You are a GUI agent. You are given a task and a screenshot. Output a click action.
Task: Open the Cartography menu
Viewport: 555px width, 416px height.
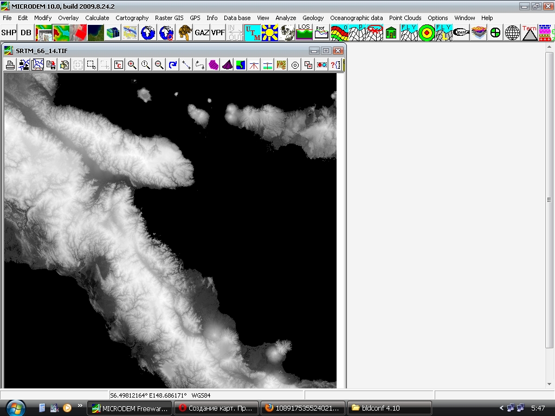pos(132,18)
